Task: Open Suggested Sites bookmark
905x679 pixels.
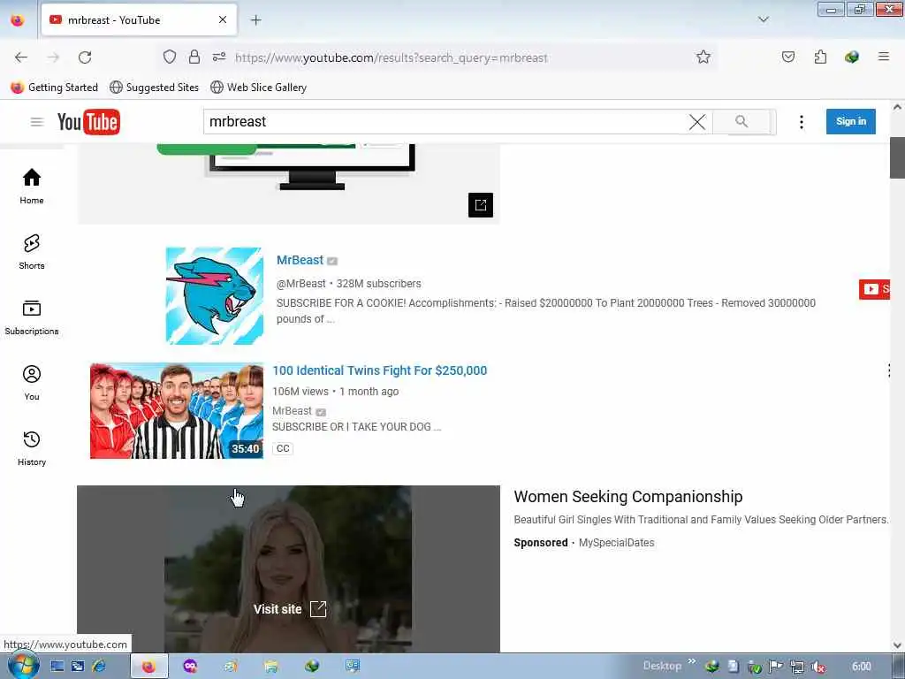Action: point(154,88)
